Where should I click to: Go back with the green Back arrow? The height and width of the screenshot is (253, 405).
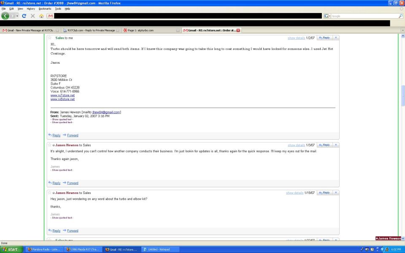(x=5, y=16)
